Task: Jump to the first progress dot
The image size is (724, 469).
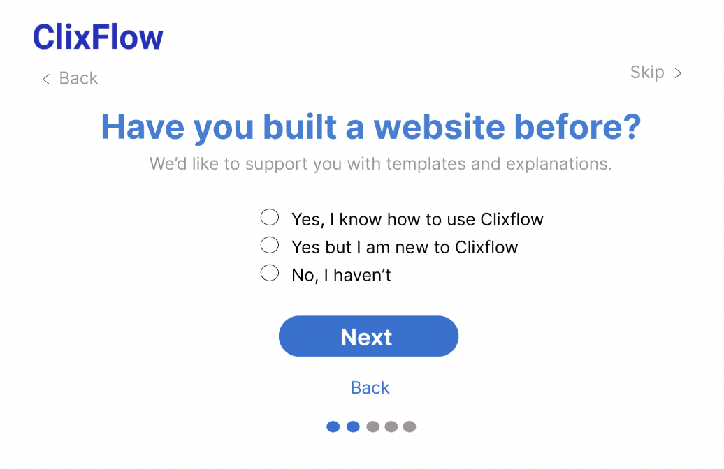Action: tap(333, 426)
